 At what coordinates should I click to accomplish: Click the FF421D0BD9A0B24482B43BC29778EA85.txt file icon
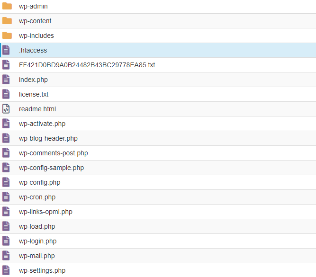point(6,65)
